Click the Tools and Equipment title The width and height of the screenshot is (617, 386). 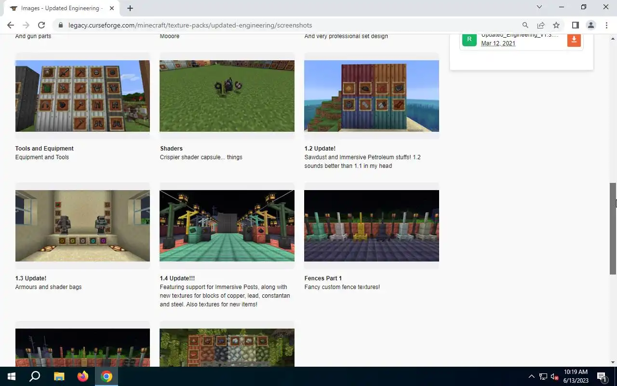tap(44, 149)
